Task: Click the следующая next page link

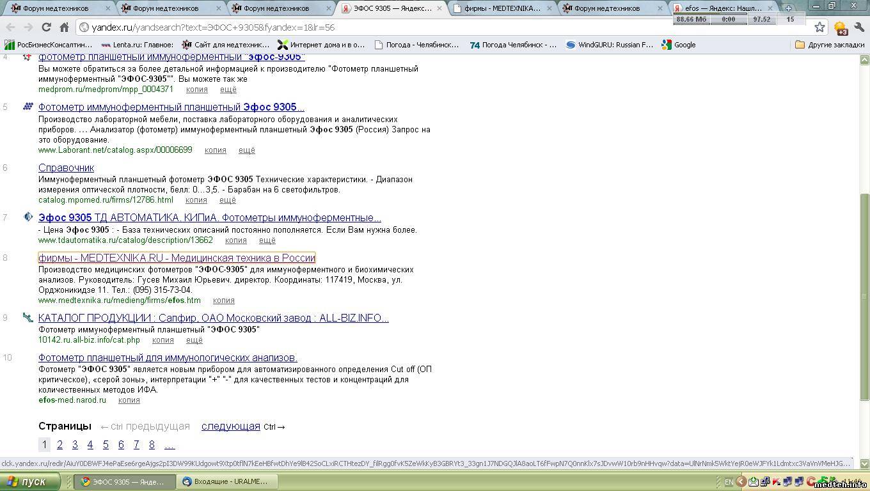Action: pos(230,426)
